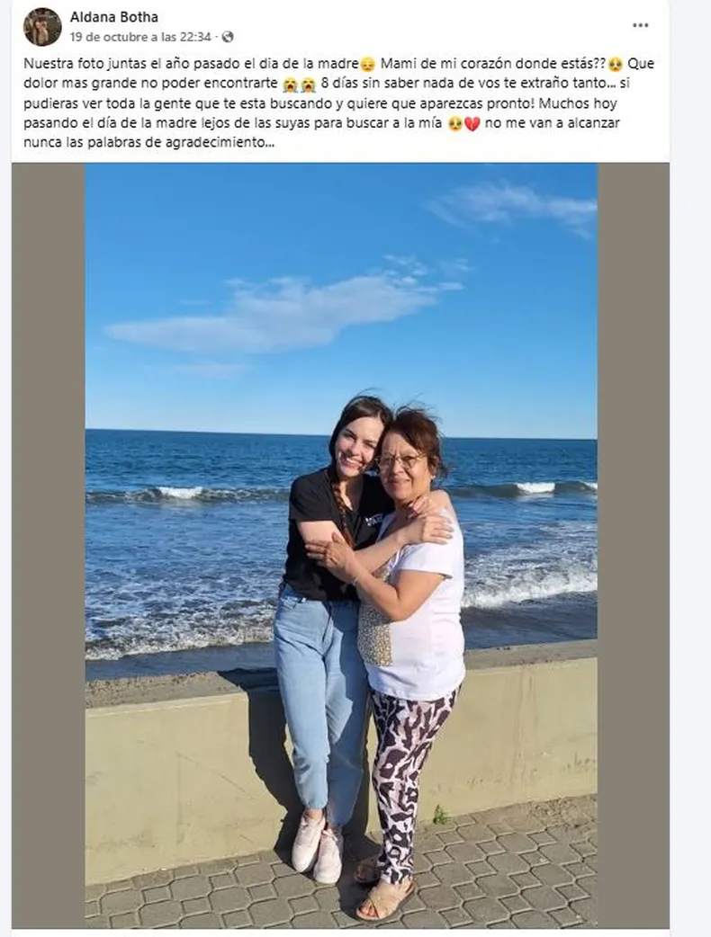Open Aldana Botha's profile name link

tap(114, 17)
